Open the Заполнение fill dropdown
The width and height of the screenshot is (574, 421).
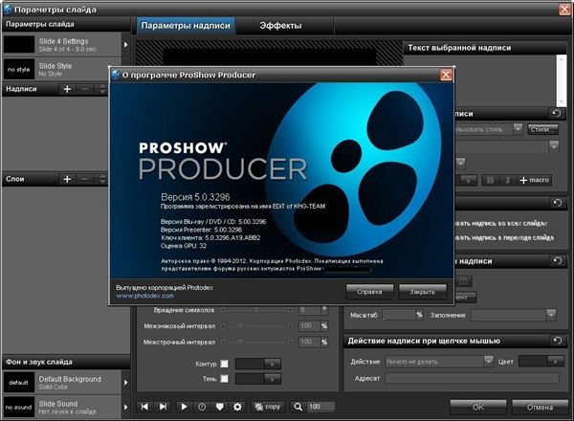pyautogui.click(x=551, y=314)
